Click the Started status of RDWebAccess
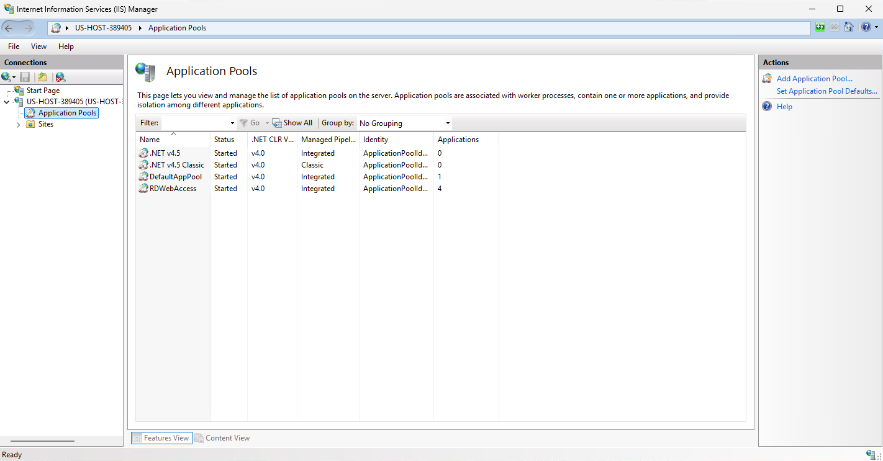The height and width of the screenshot is (461, 883). (x=225, y=189)
